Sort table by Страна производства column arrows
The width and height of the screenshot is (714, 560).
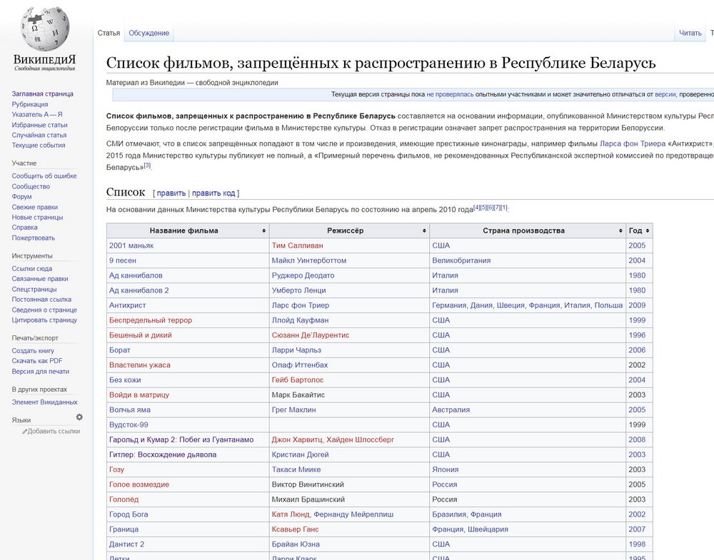point(620,230)
